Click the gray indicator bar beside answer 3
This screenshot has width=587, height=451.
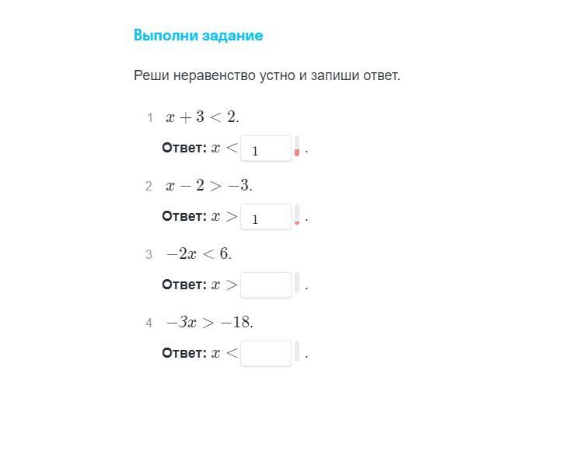(x=297, y=285)
